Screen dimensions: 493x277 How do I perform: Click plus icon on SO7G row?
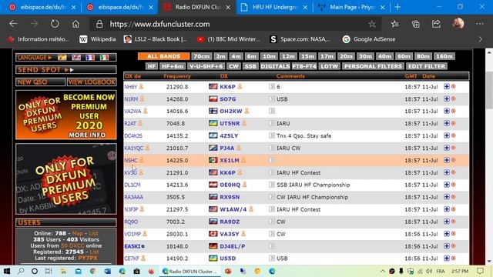pos(447,98)
